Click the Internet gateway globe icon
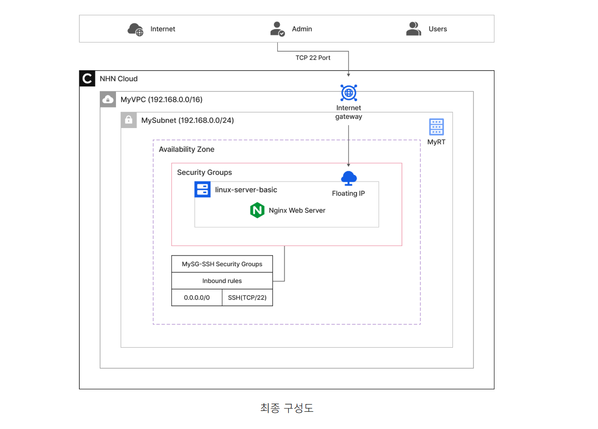Screen dimensions: 598x429 coord(349,93)
